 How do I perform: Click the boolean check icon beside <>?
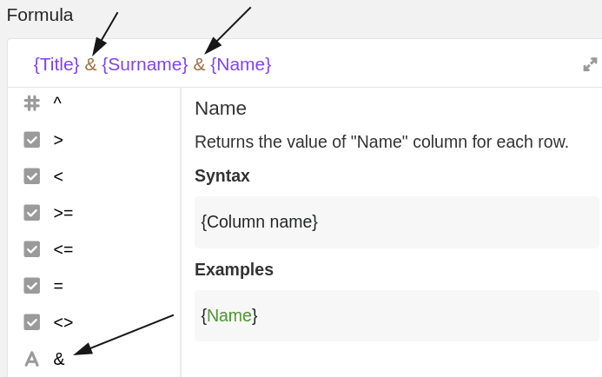32,322
